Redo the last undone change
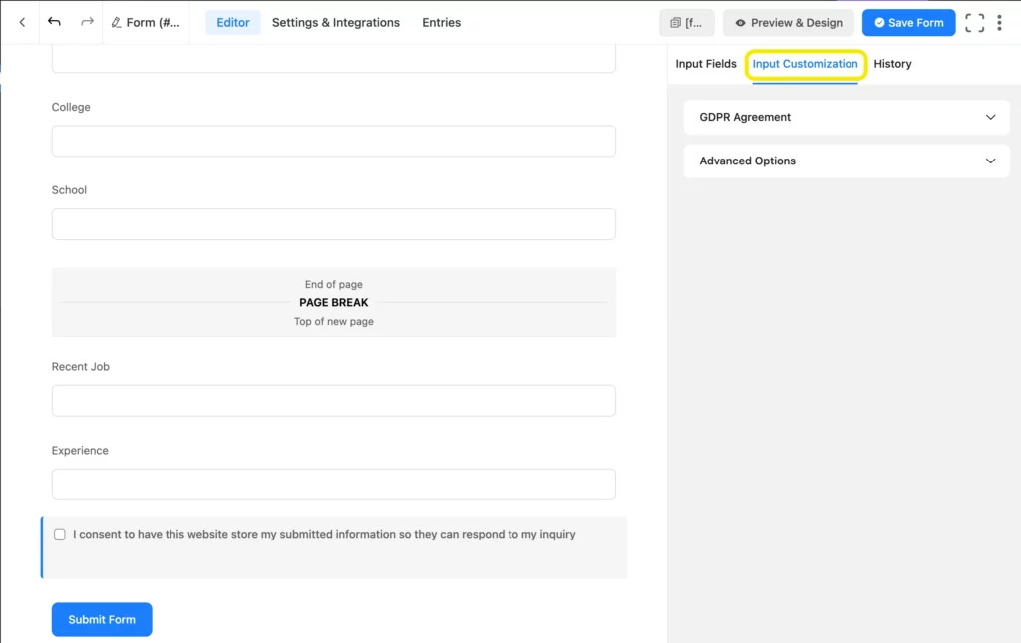This screenshot has height=643, width=1021. (x=87, y=22)
